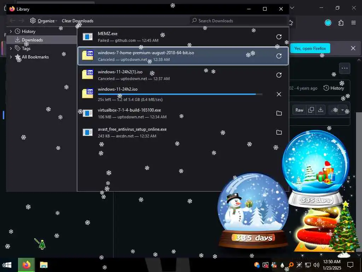The image size is (362, 272).
Task: Download raw file icon on GitHub page
Action: [x=320, y=110]
